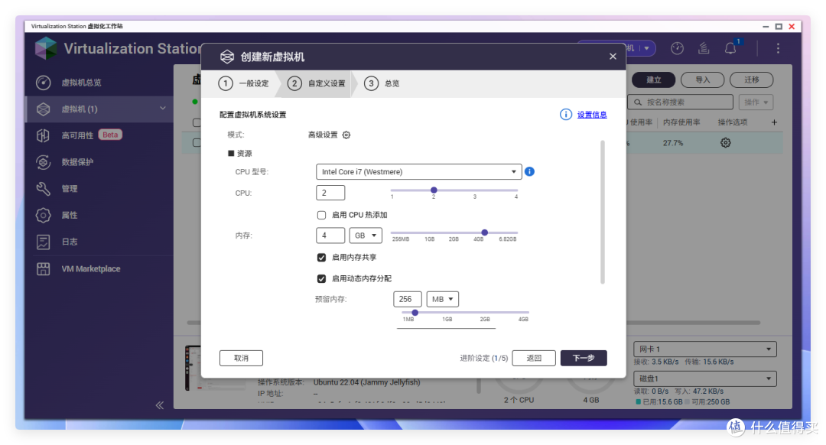
Task: Click the action options column header
Action: tap(732, 122)
